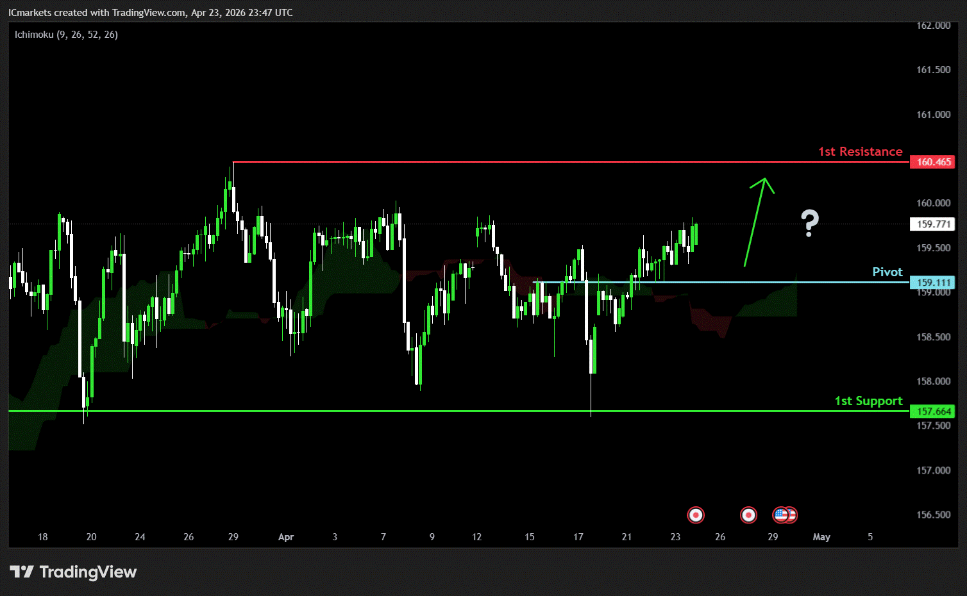Viewport: 967px width, 596px height.
Task: Click the 162.000 price scale label
Action: [933, 26]
